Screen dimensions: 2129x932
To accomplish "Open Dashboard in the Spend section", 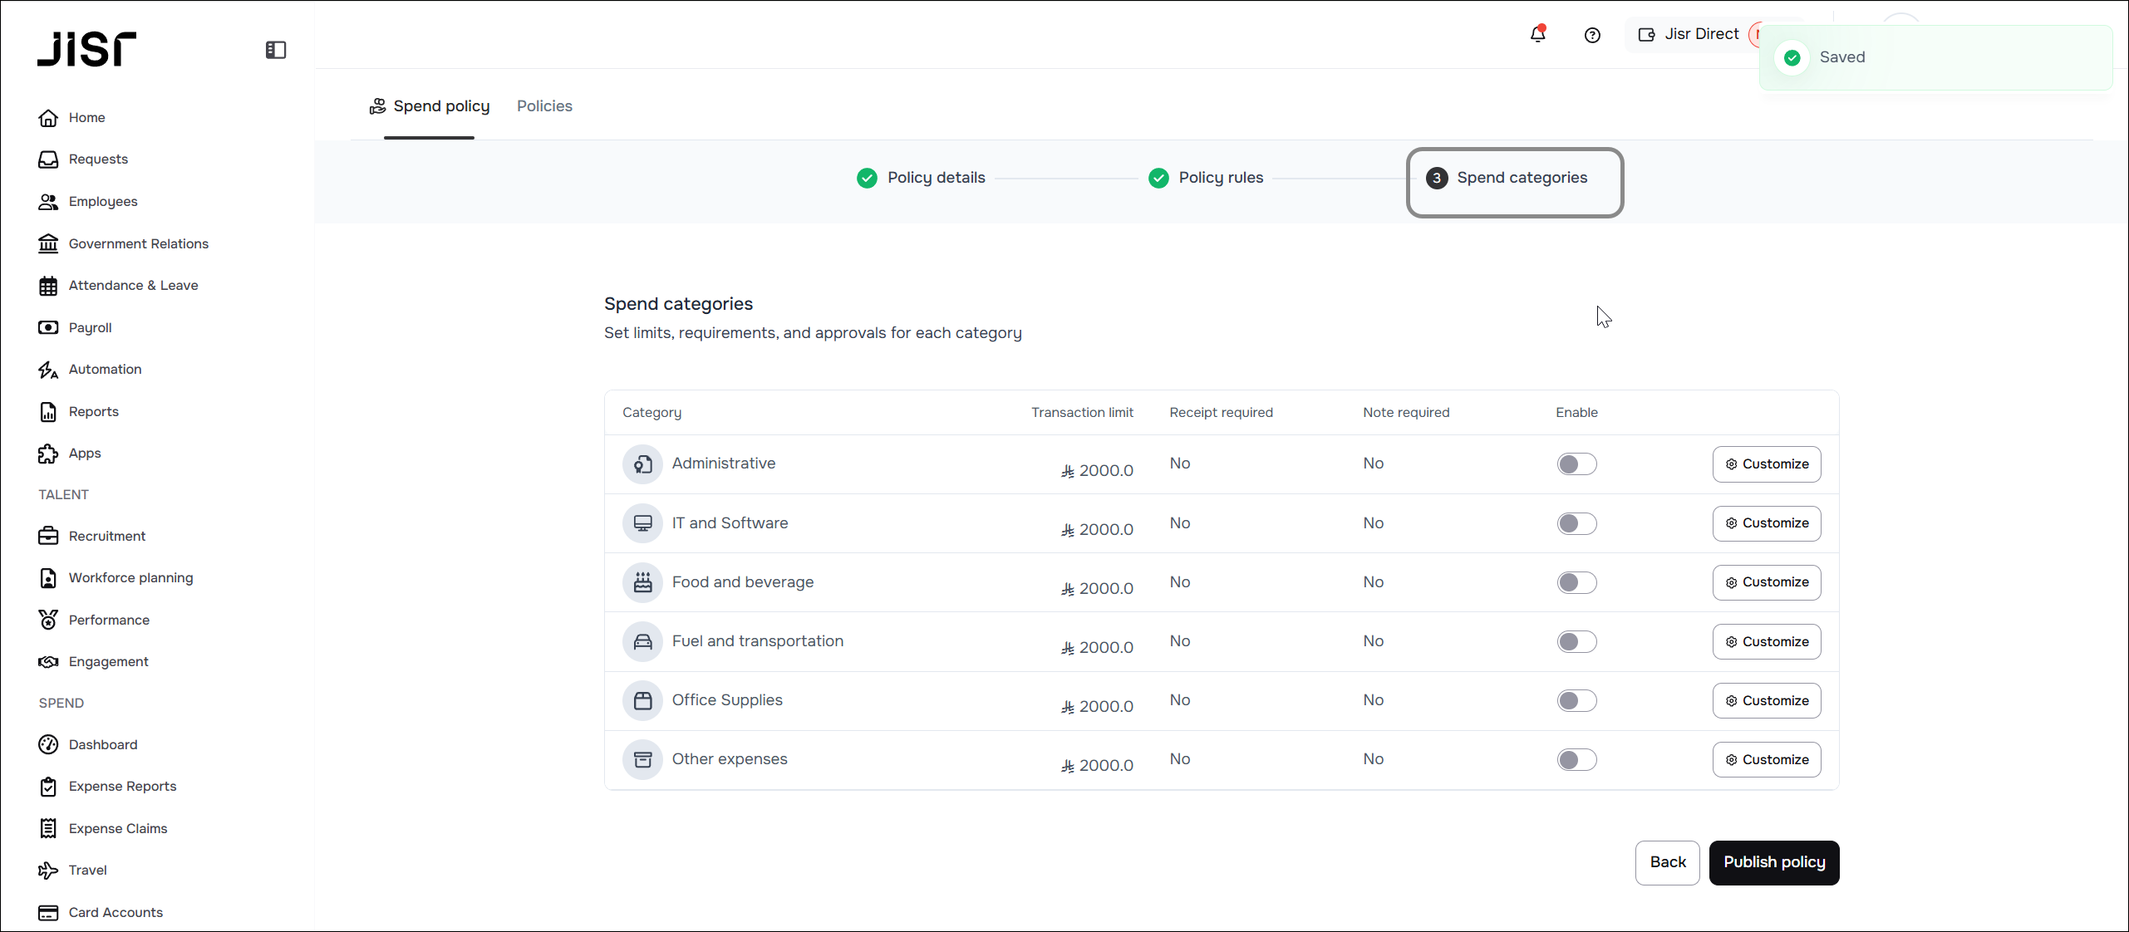I will pos(103,744).
